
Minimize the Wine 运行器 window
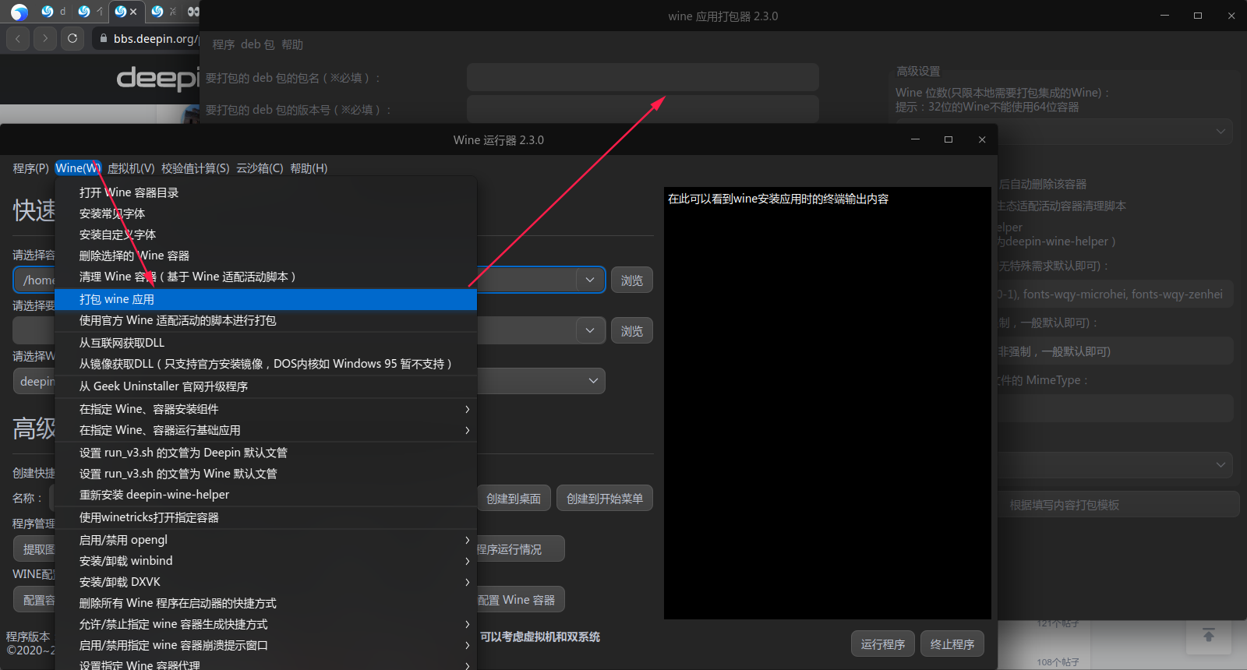point(916,139)
